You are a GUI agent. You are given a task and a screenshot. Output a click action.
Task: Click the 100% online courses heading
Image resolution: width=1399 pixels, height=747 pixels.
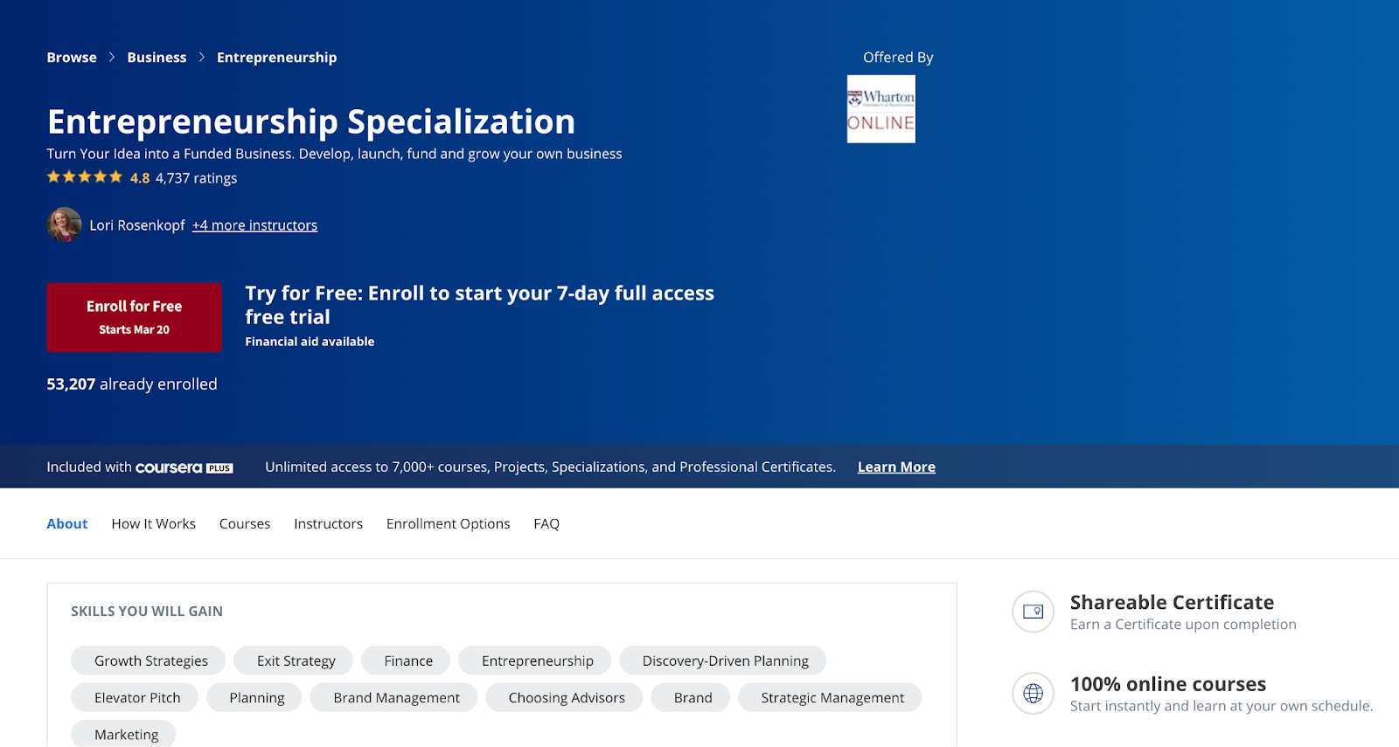click(1168, 684)
